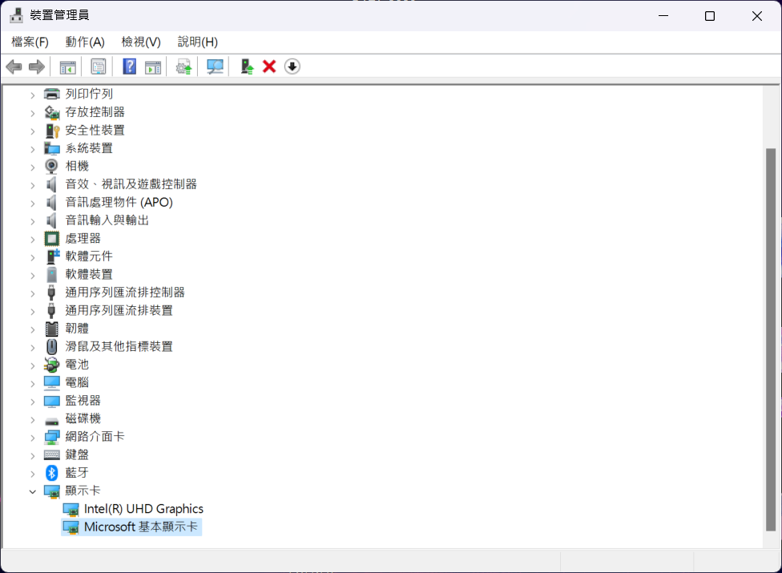Open the 說明(H) menu
The image size is (782, 573).
point(198,42)
